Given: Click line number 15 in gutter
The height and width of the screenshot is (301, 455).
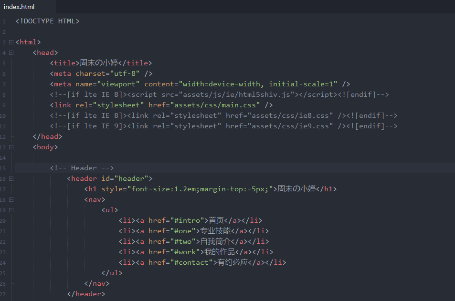Looking at the screenshot, I should coord(3,168).
